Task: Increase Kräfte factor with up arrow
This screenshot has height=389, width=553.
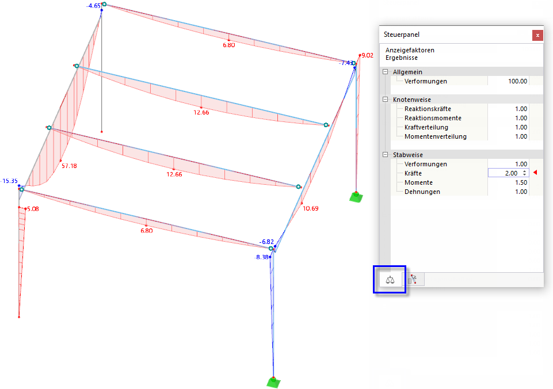Action: click(525, 171)
